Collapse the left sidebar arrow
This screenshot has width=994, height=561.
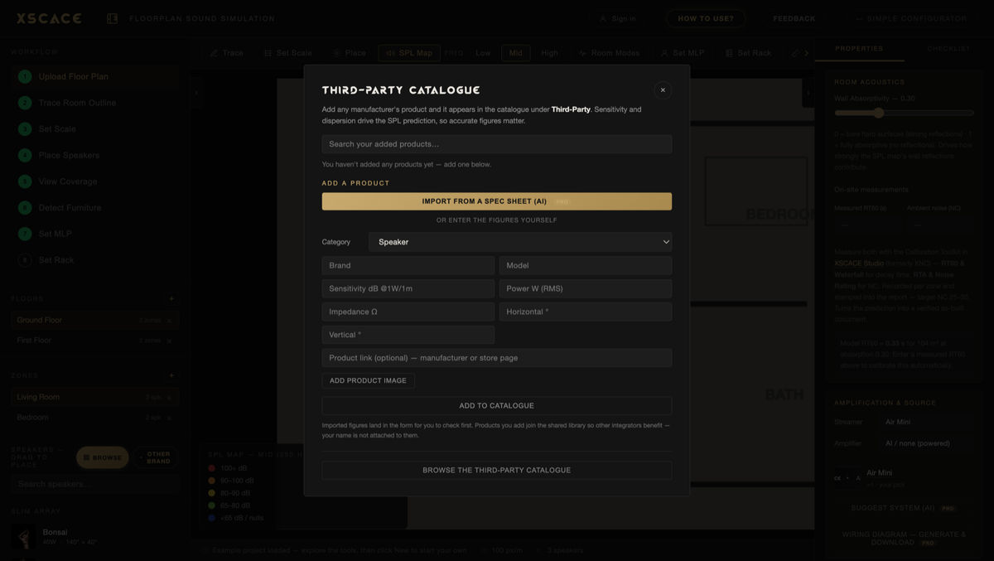click(x=196, y=93)
